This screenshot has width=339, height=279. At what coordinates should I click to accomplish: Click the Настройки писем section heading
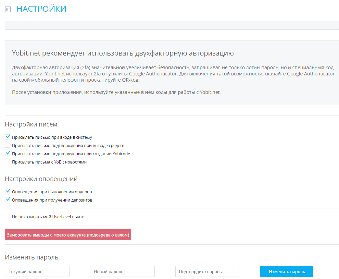(x=31, y=124)
